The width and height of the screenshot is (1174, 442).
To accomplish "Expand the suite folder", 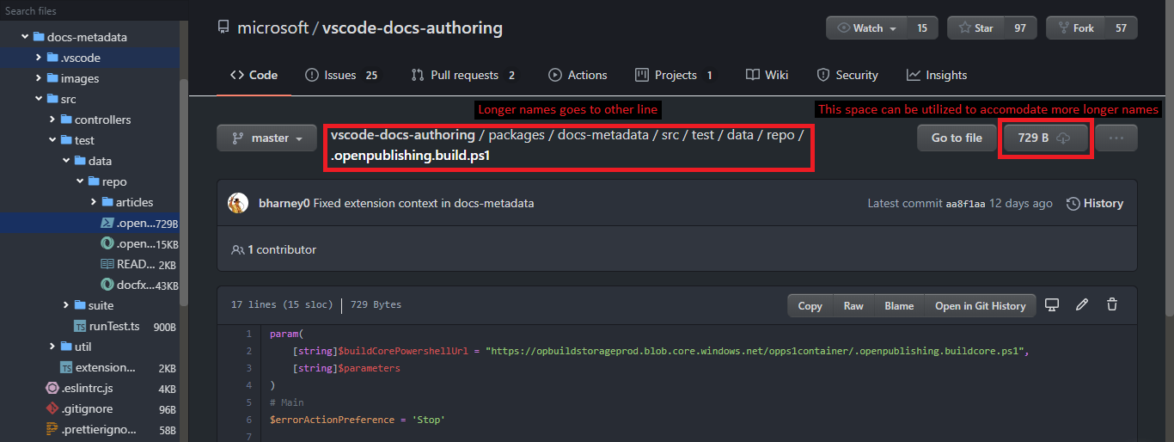I will coord(66,305).
